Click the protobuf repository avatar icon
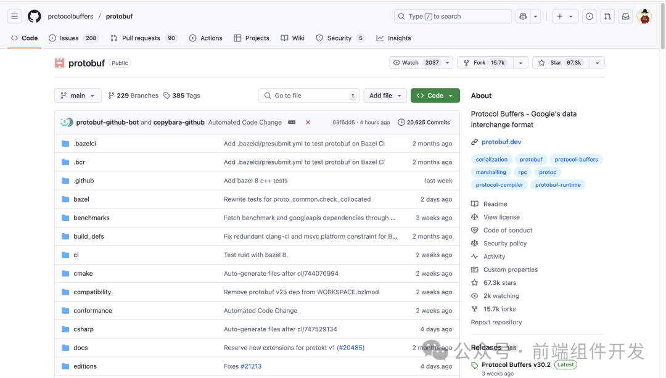The height and width of the screenshot is (378, 666). pos(59,63)
